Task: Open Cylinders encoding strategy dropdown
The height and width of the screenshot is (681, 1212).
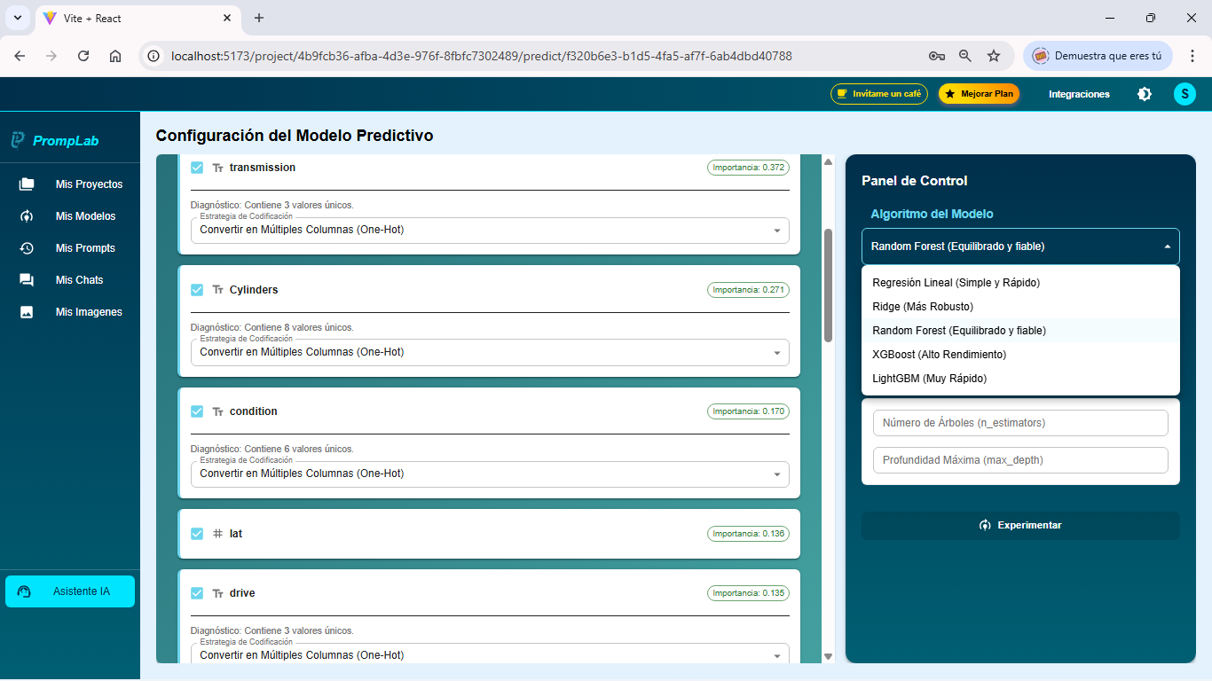Action: click(x=490, y=352)
